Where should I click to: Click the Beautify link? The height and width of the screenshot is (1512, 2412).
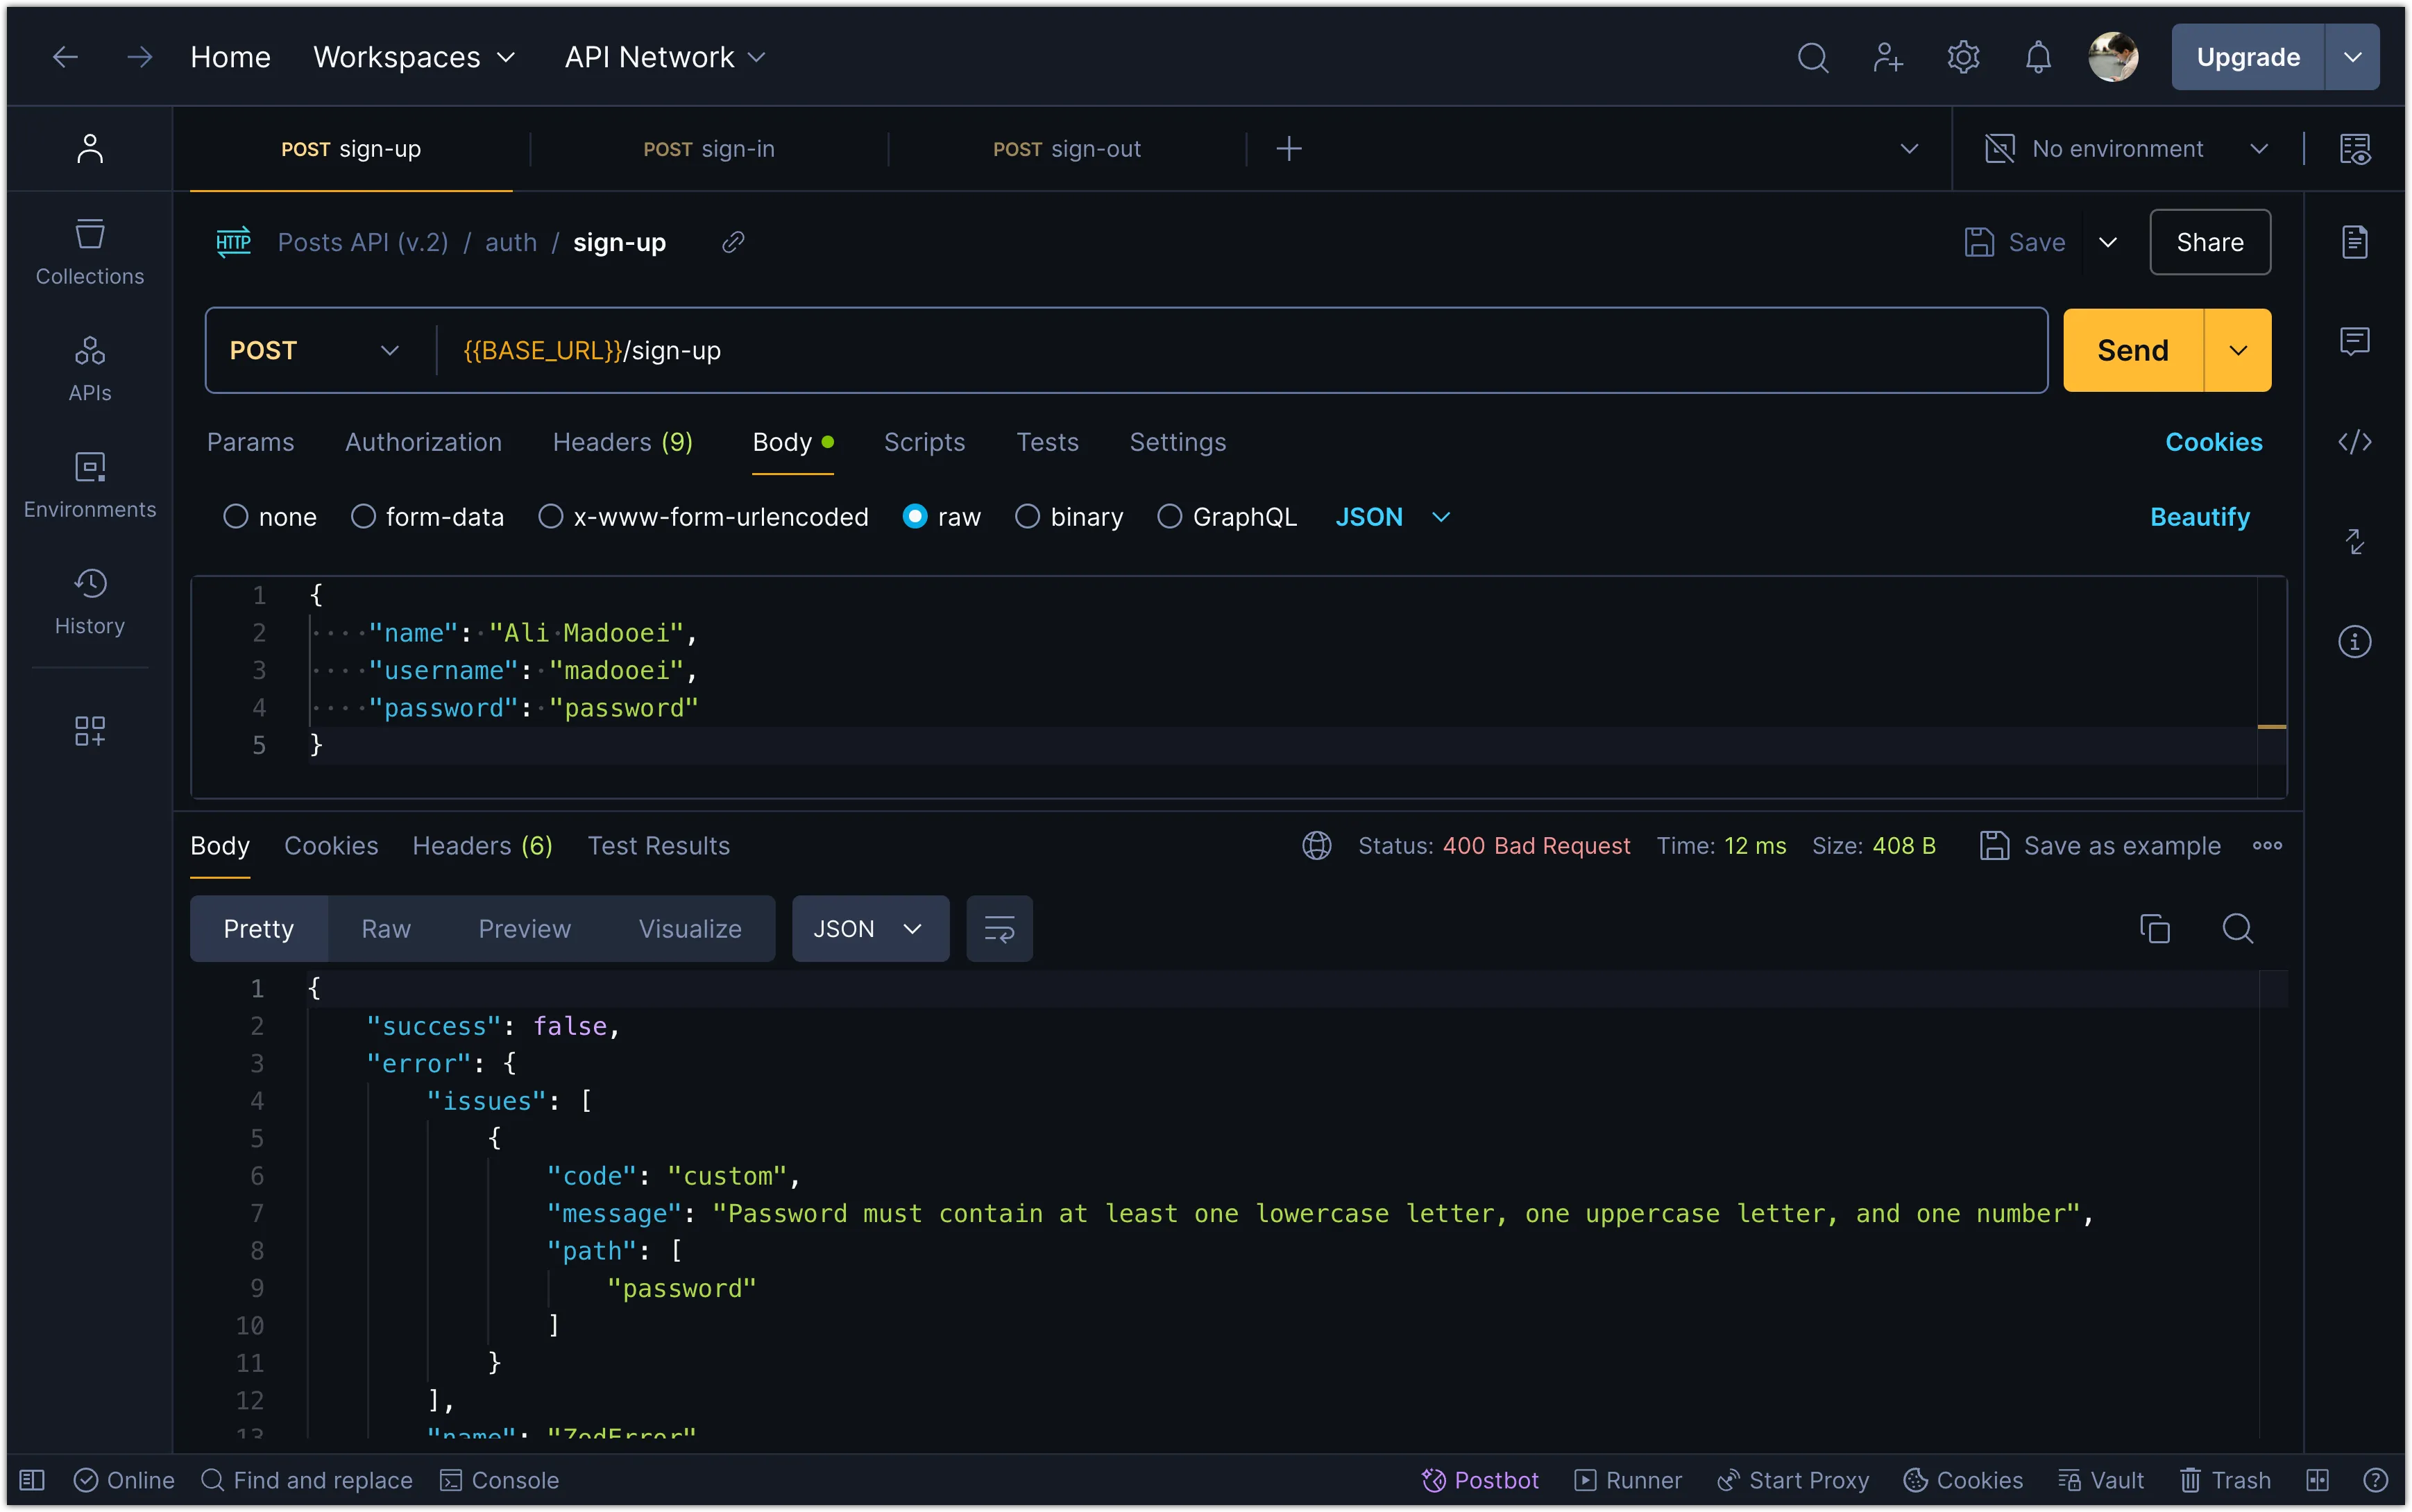2200,516
